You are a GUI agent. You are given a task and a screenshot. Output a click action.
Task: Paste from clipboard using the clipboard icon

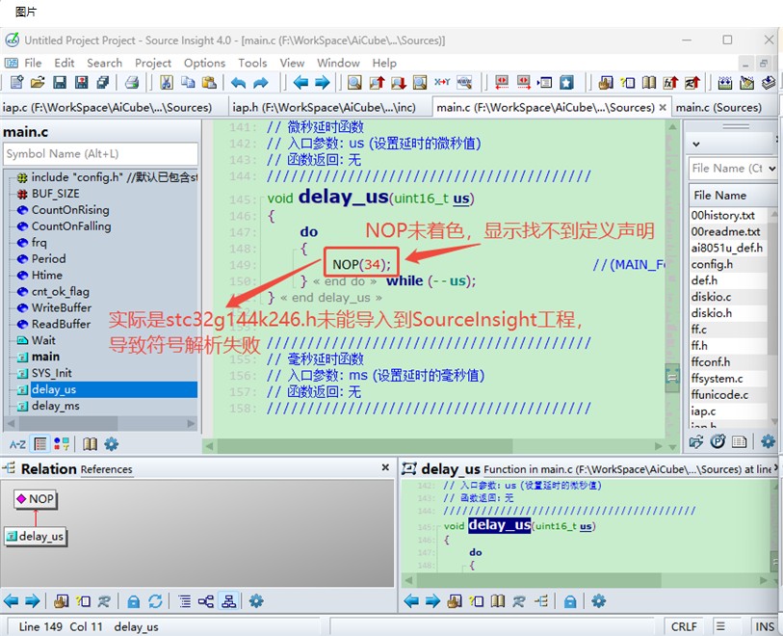click(x=209, y=83)
